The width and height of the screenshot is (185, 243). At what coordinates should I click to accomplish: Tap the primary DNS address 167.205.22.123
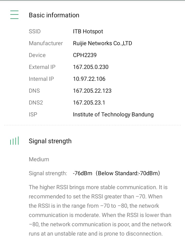(x=92, y=91)
